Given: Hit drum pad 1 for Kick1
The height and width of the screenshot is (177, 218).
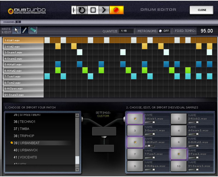Looking at the screenshot, I should pyautogui.click(x=135, y=119).
